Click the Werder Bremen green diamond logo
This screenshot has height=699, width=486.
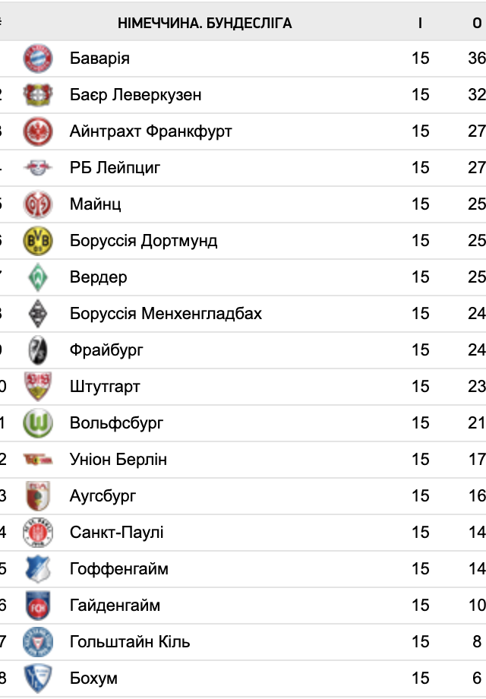(x=38, y=277)
